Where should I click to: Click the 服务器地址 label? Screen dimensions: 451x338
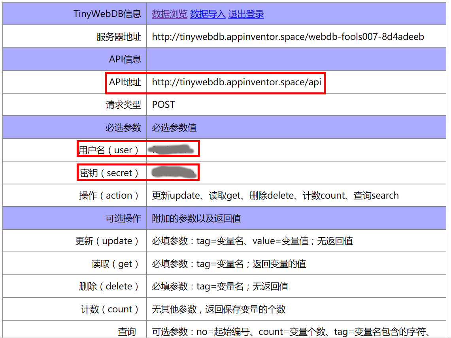click(119, 37)
